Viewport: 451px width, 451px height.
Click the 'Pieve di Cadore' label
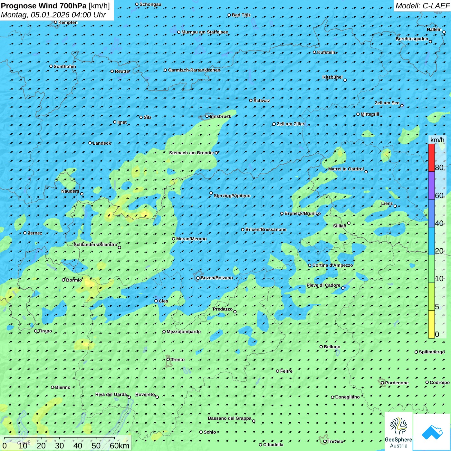(x=323, y=285)
